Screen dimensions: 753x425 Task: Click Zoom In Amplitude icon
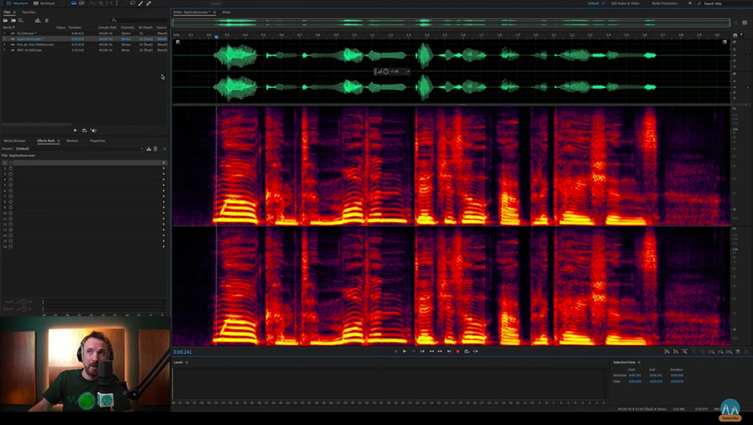point(667,351)
